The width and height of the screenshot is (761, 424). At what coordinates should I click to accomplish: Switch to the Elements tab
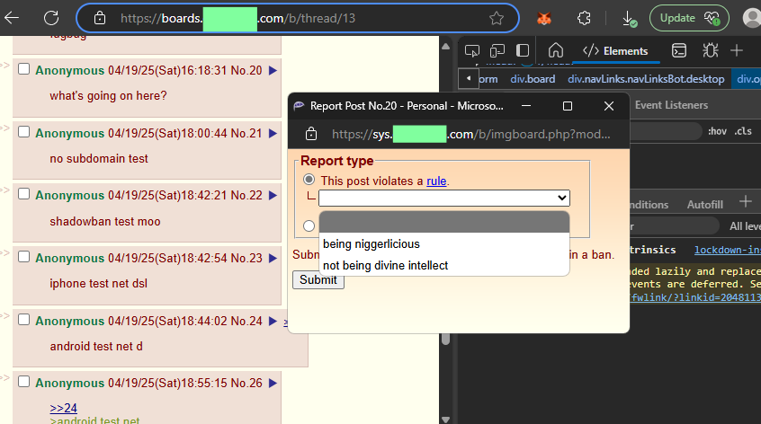point(615,50)
